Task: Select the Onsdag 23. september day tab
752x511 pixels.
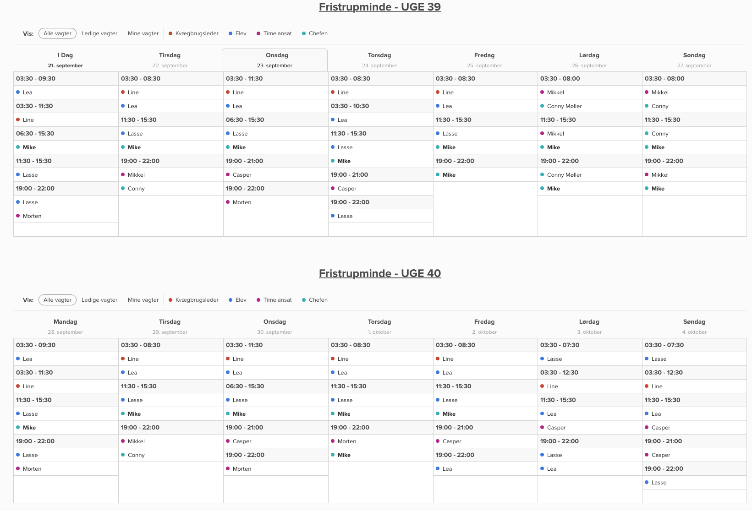Action: [275, 60]
